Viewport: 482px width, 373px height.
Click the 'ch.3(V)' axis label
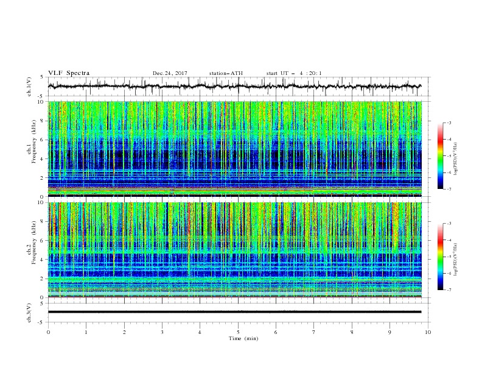point(29,313)
